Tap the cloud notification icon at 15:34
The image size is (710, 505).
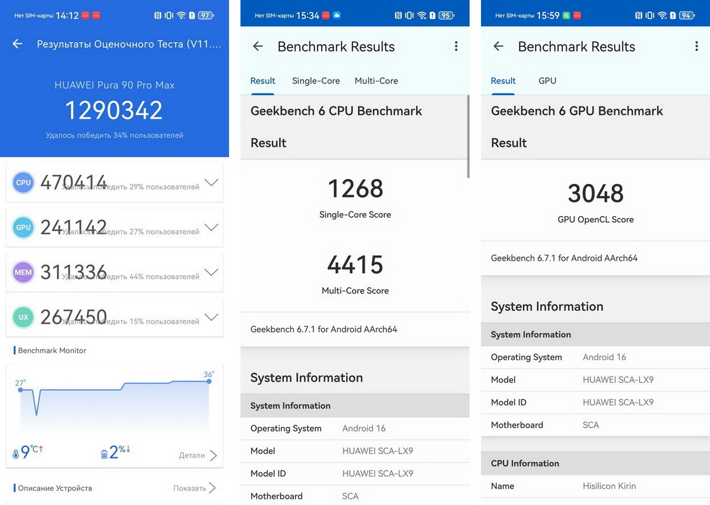(x=337, y=15)
